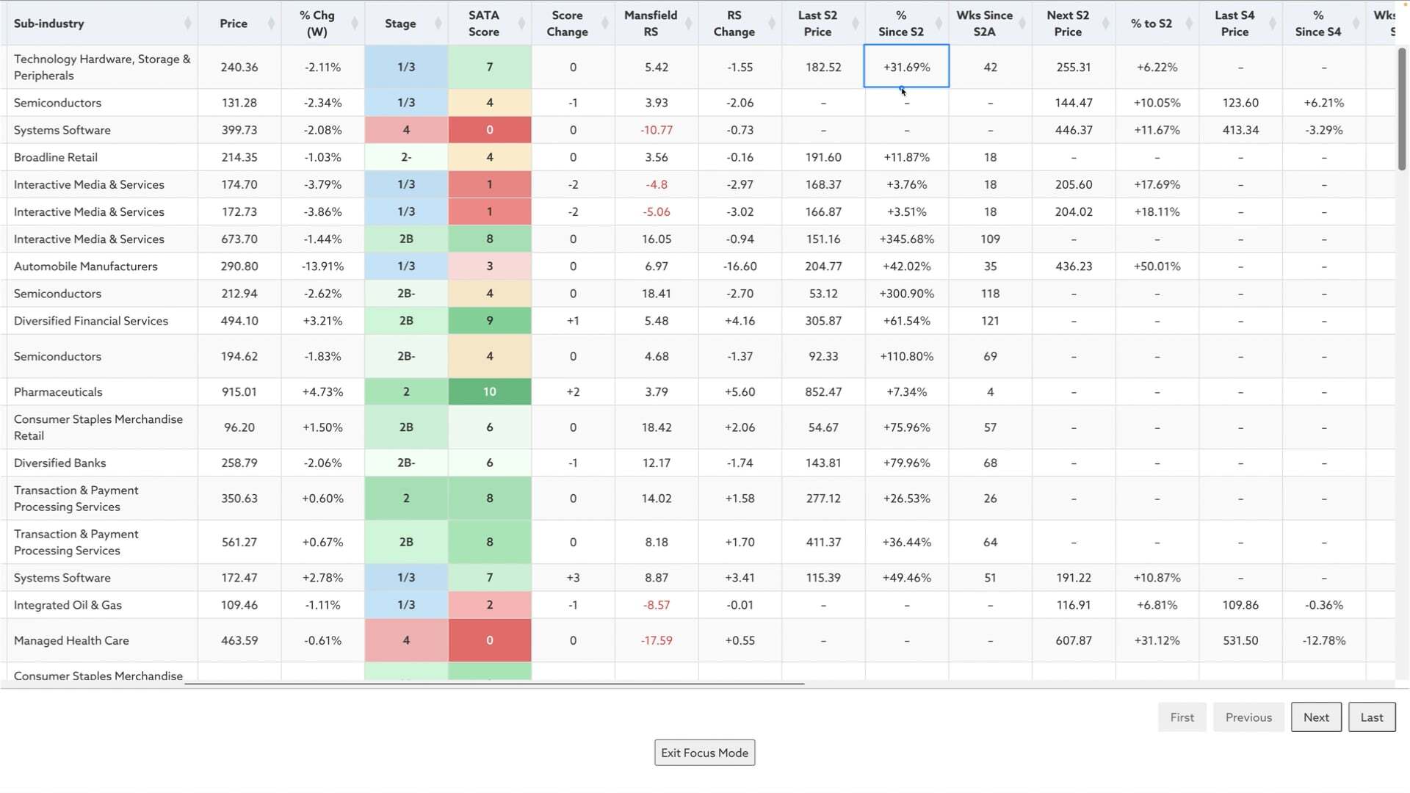Click the green SATA score 10 cell
Image resolution: width=1410 pixels, height=793 pixels.
point(489,392)
